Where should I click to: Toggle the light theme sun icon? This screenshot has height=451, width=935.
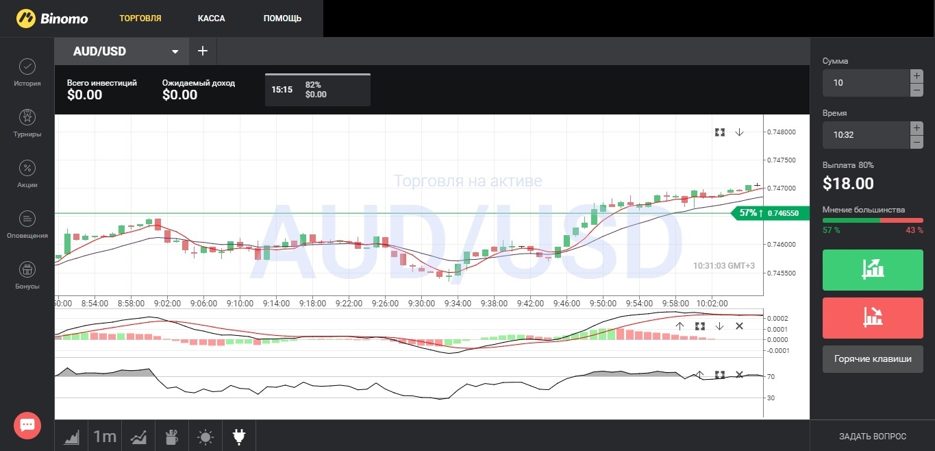point(205,436)
